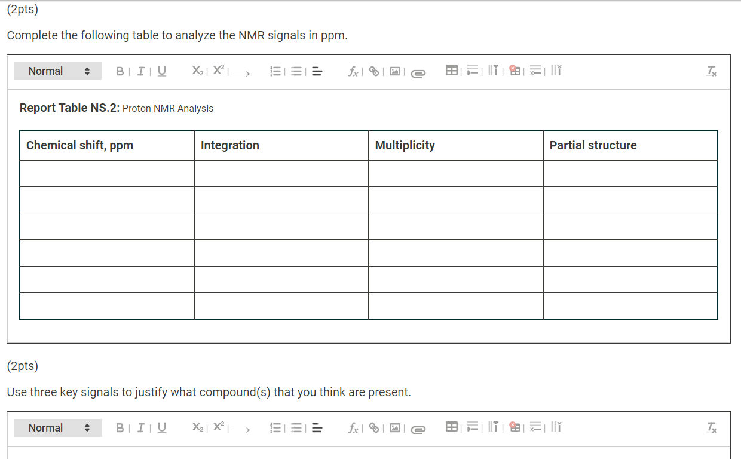Delete table icon in the key signals editor toolbar
The image size is (741, 459).
tap(513, 428)
